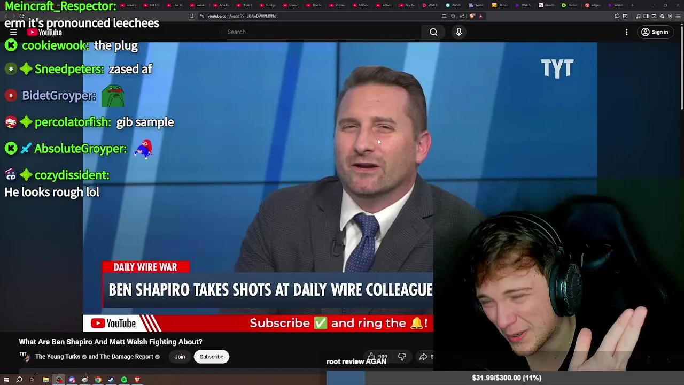The height and width of the screenshot is (385, 684).
Task: Click the video title text
Action: click(x=111, y=342)
